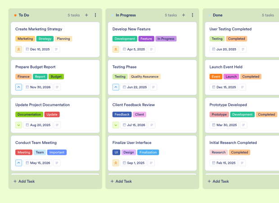279x203 pixels.
Task: Click the Quality Assurance tag on Testing Phase
Action: 145,77
